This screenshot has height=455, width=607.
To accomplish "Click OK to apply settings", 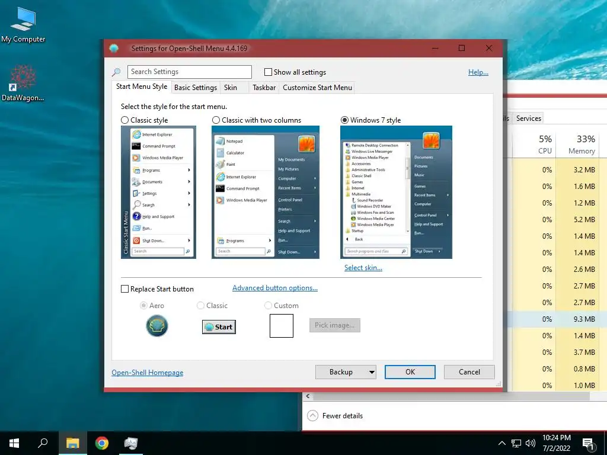I will click(410, 372).
